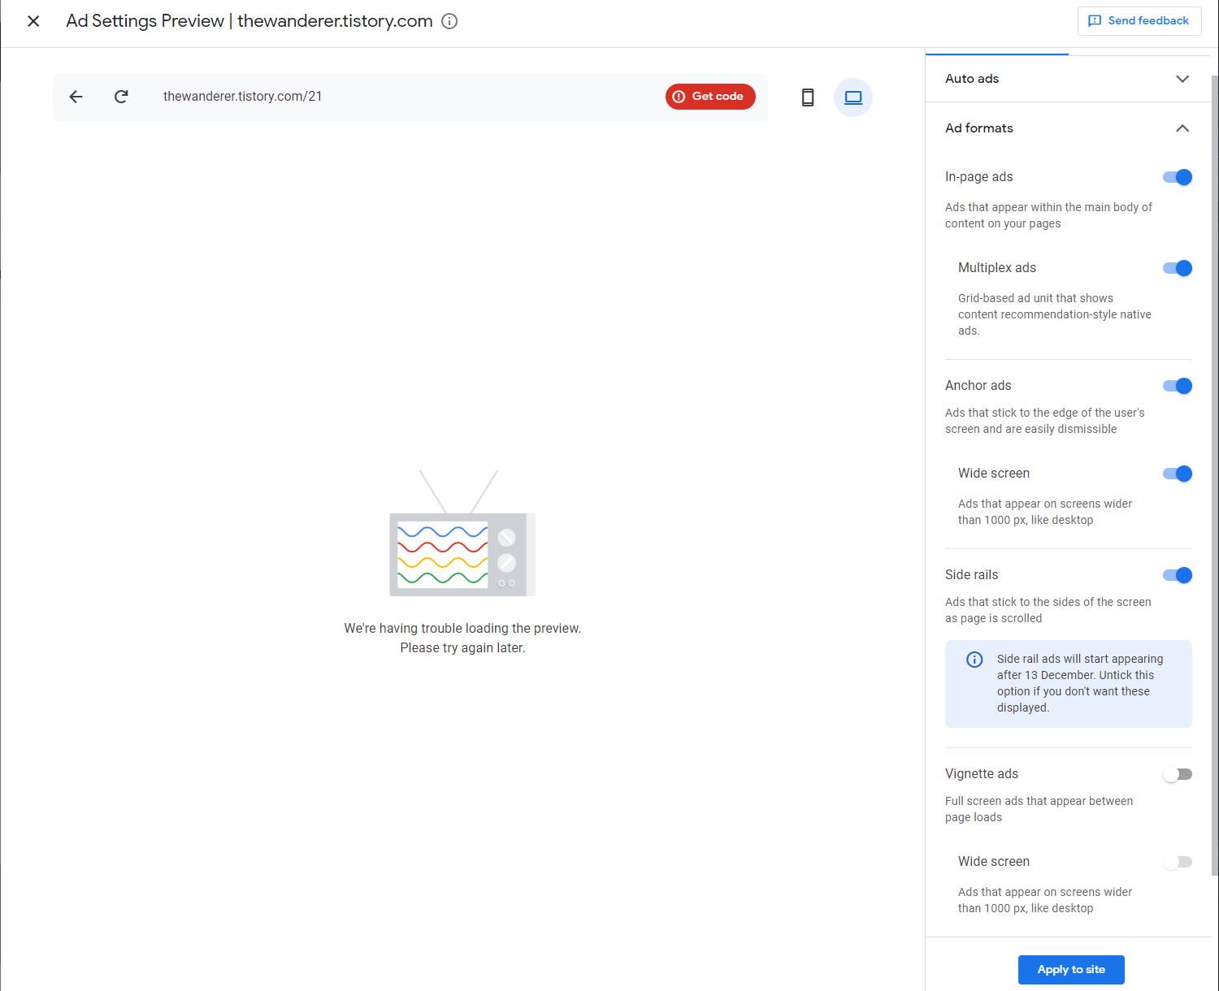
Task: Click 'Please try again later.' text
Action: (462, 648)
